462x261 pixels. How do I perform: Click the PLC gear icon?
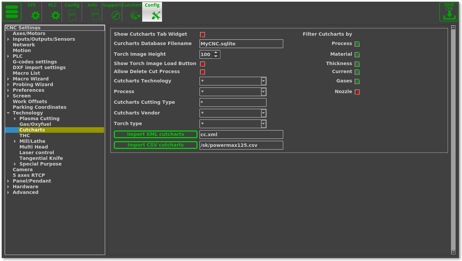pos(56,15)
